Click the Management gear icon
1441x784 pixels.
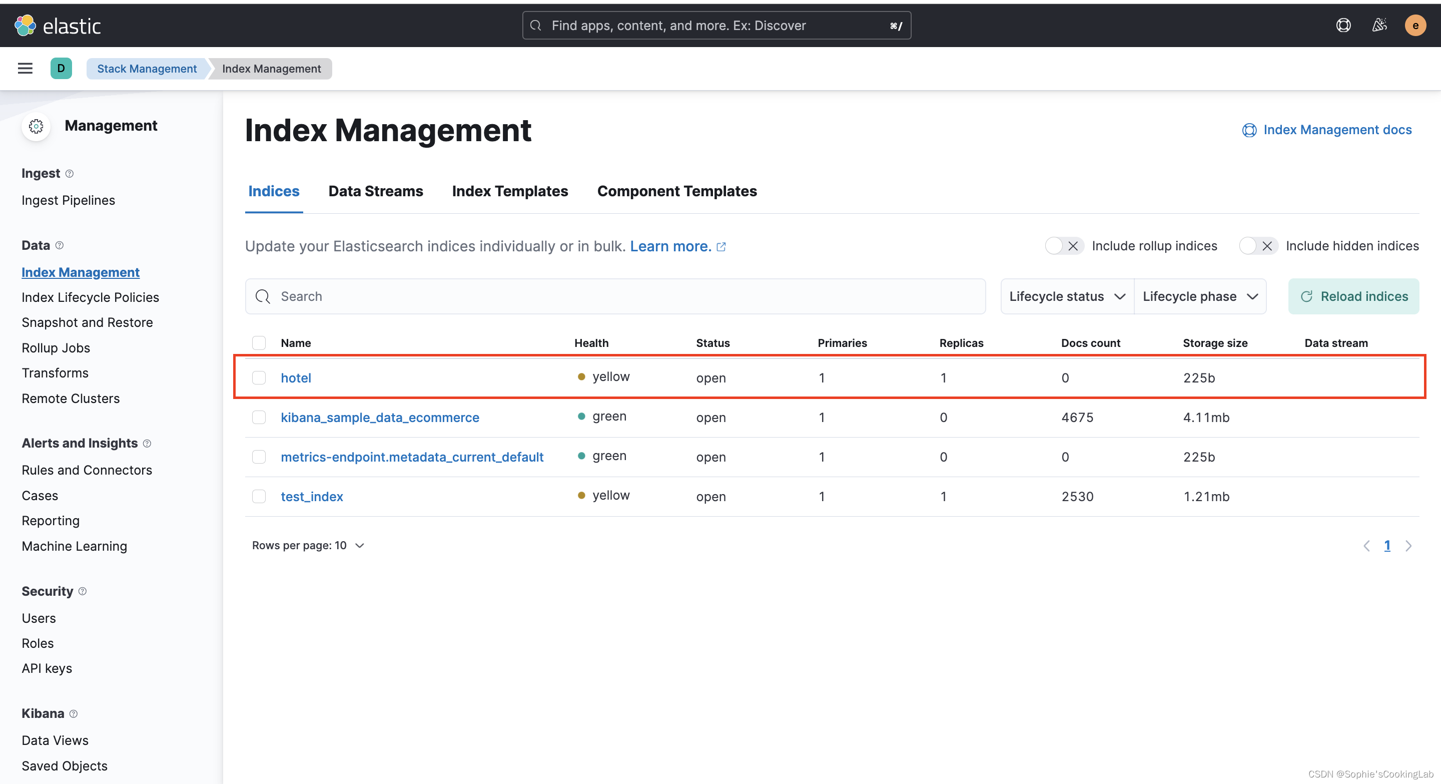point(37,126)
